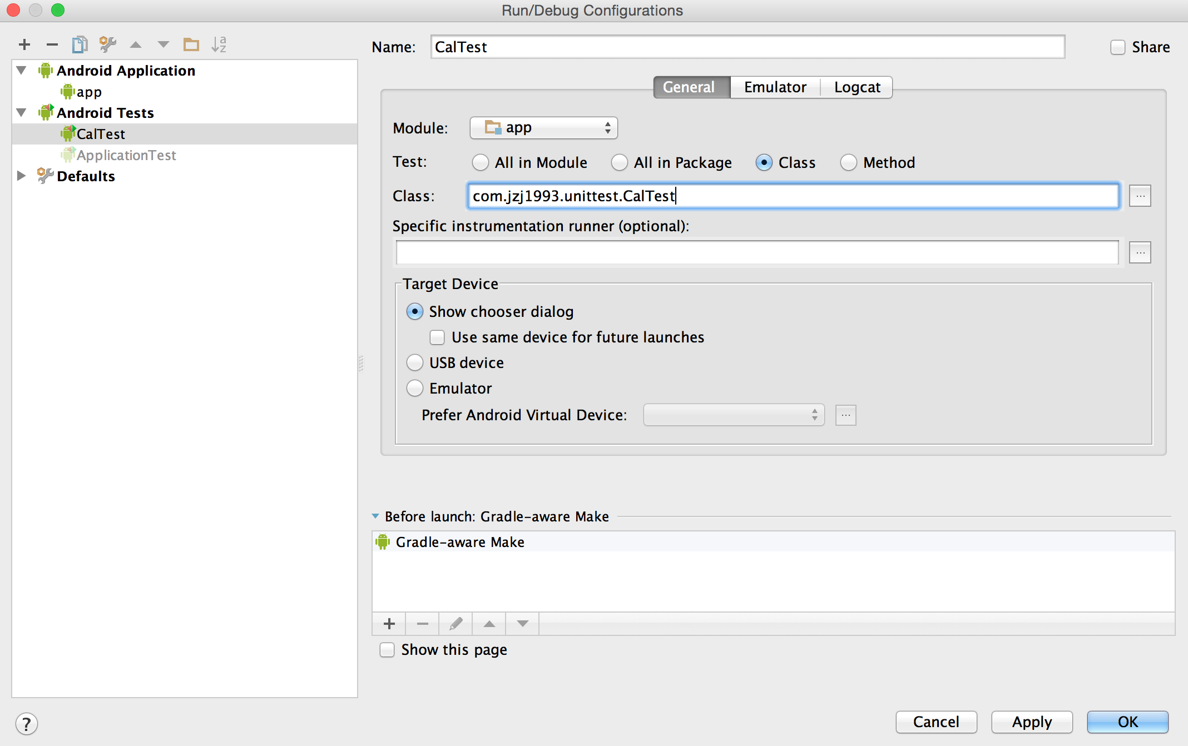Collapse the Before launch section

375,516
